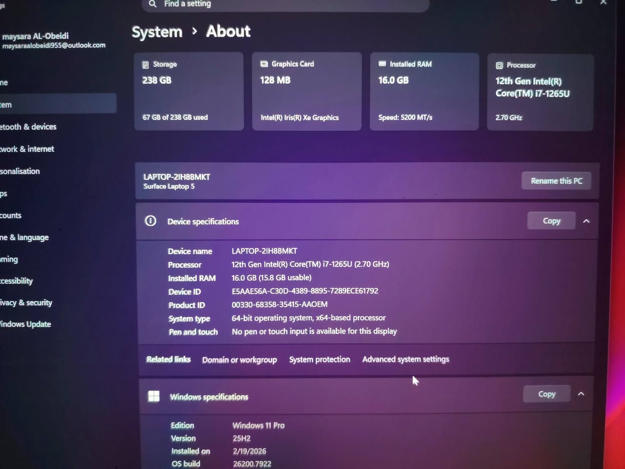Viewport: 625px width, 469px height.
Task: Click the info icon beside Device specifications
Action: [150, 221]
